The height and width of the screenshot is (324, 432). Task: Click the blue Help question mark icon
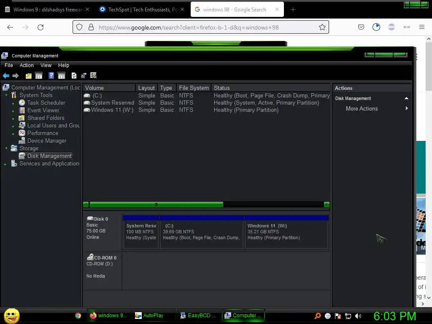pyautogui.click(x=51, y=76)
